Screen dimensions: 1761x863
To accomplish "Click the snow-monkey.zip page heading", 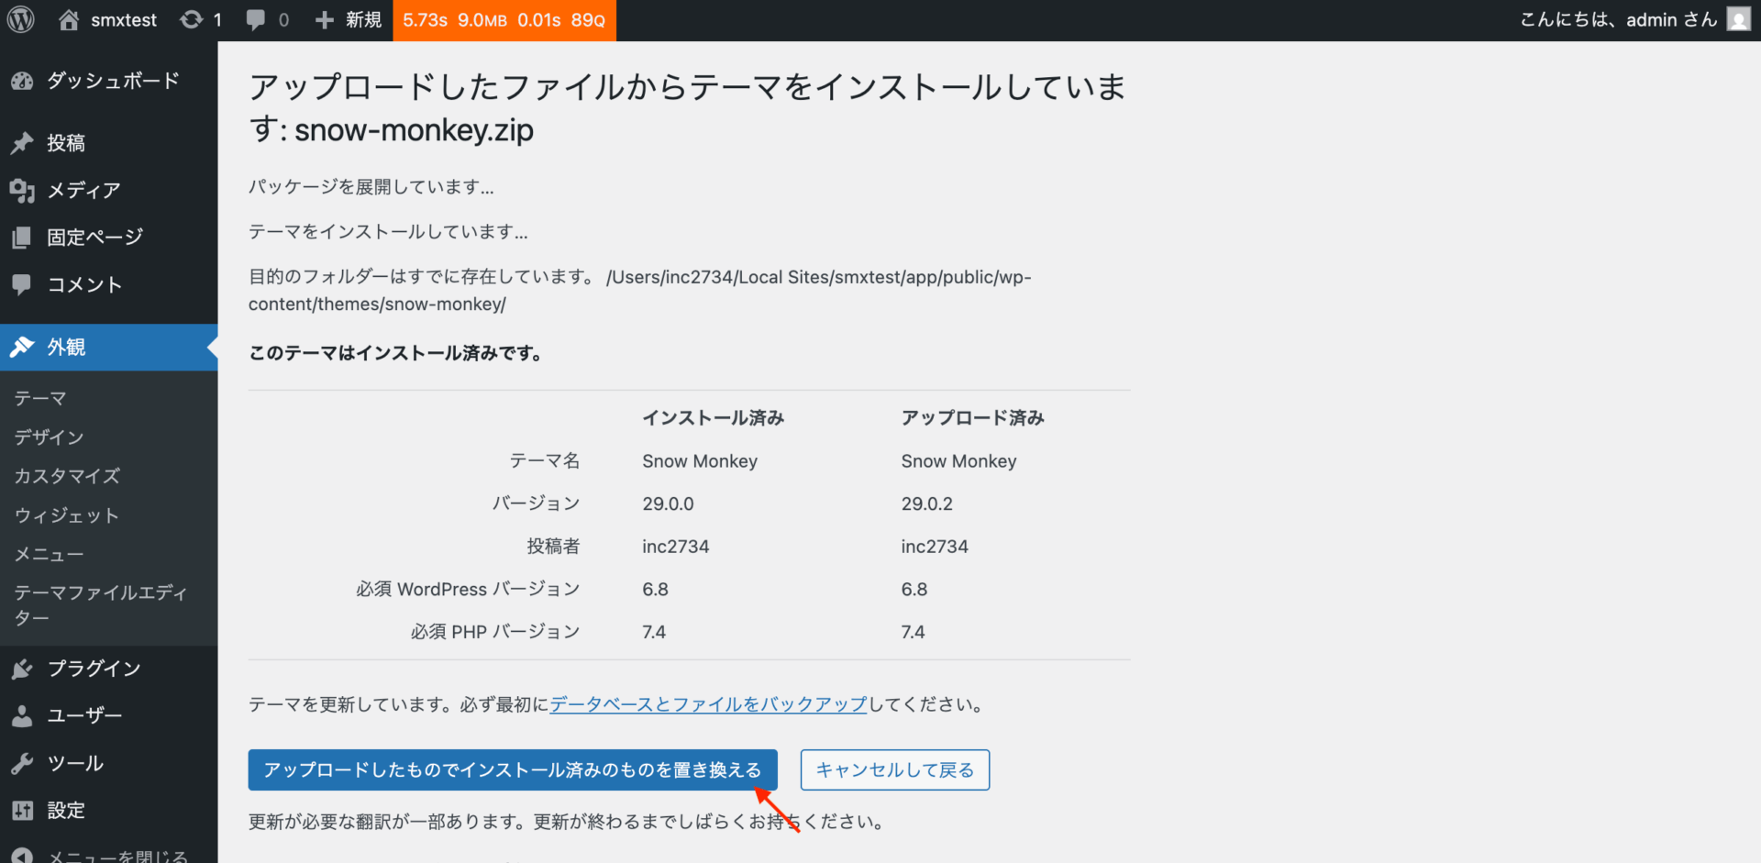I will point(687,108).
